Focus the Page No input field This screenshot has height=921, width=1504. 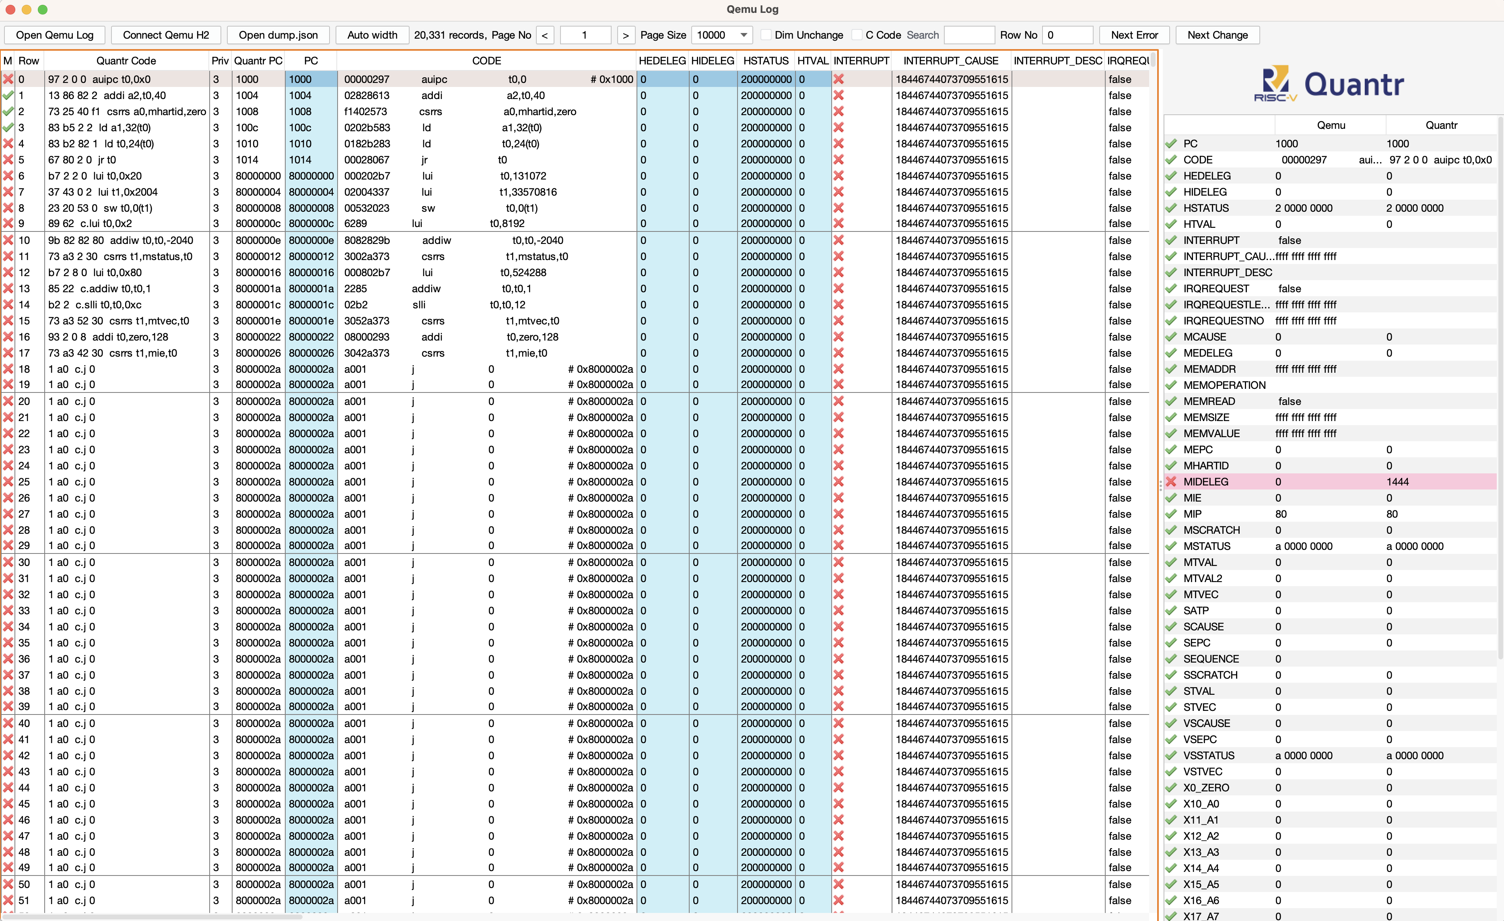[x=585, y=35]
